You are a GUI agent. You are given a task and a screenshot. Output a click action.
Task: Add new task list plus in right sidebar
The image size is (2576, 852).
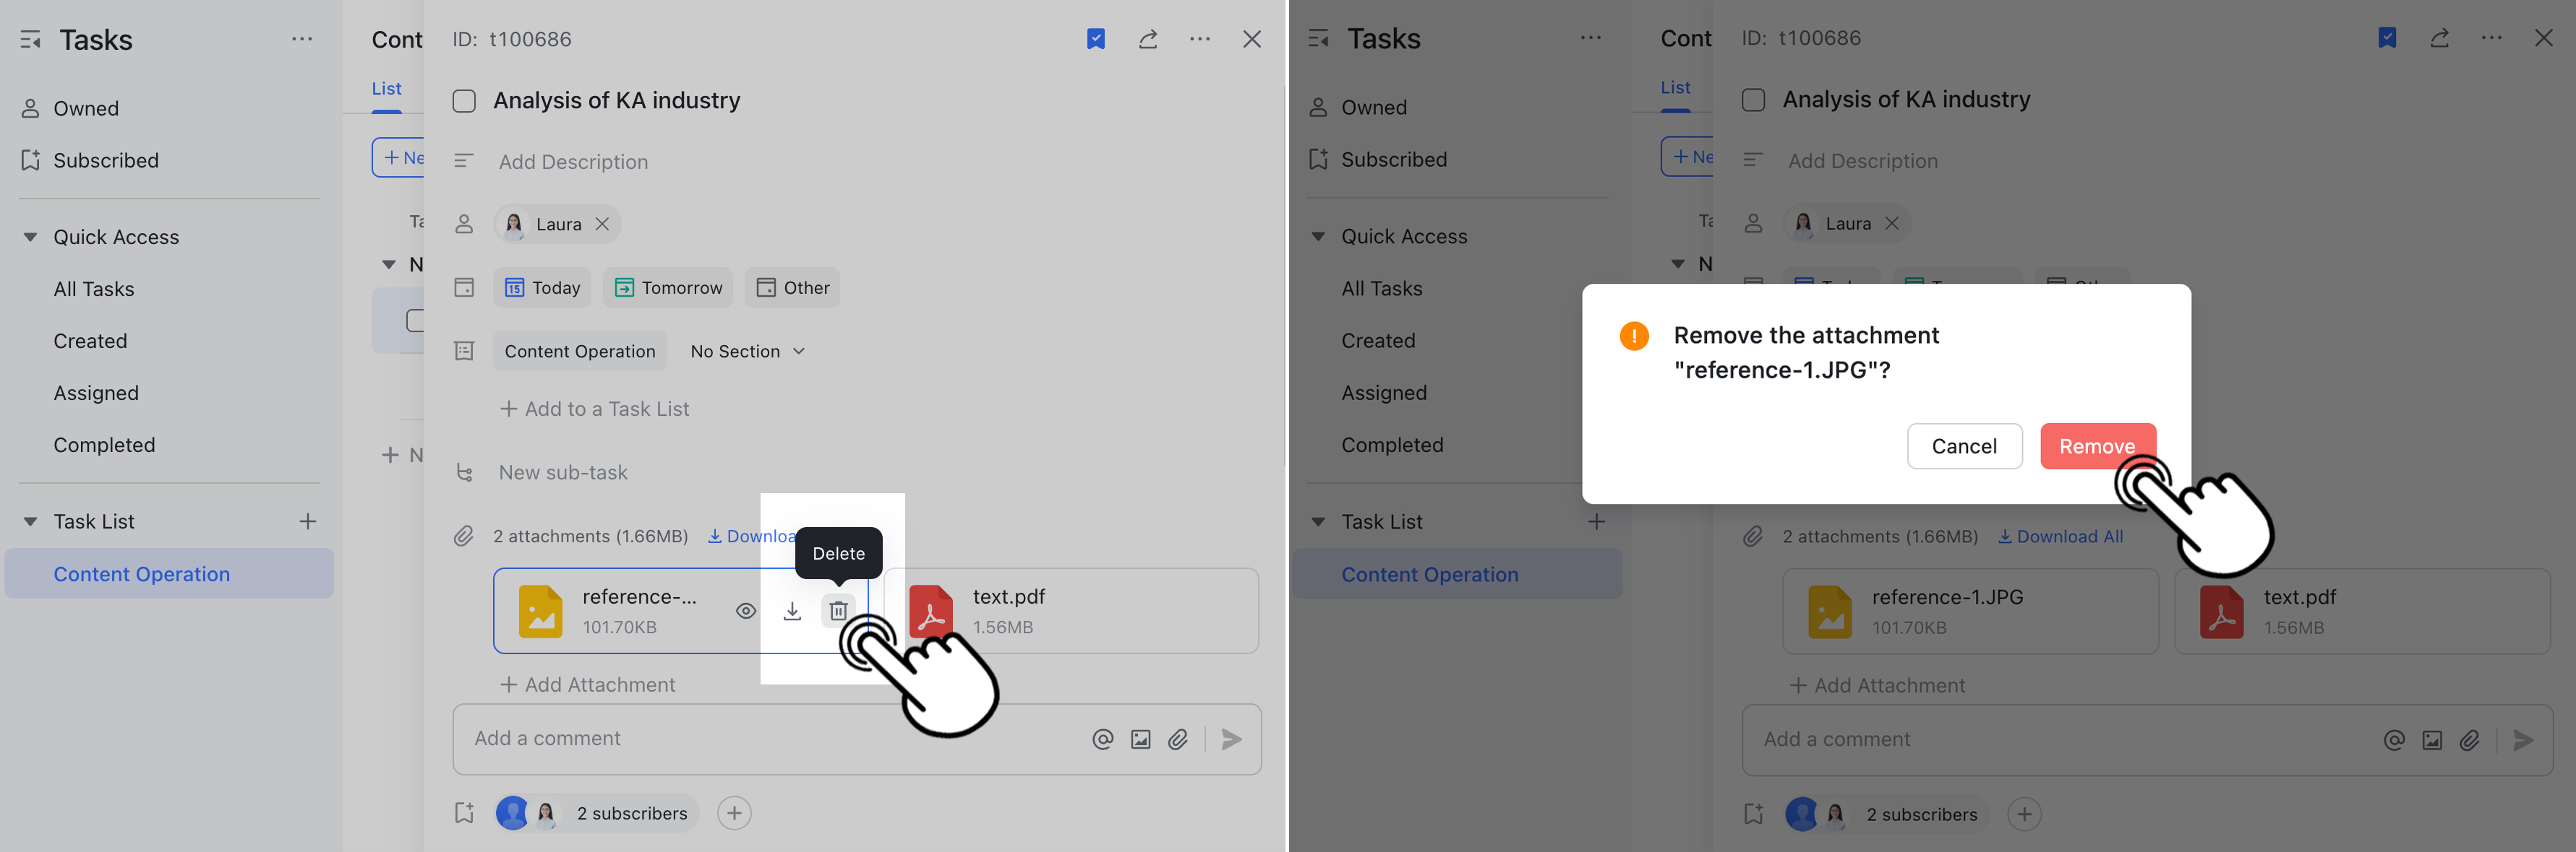[1596, 521]
